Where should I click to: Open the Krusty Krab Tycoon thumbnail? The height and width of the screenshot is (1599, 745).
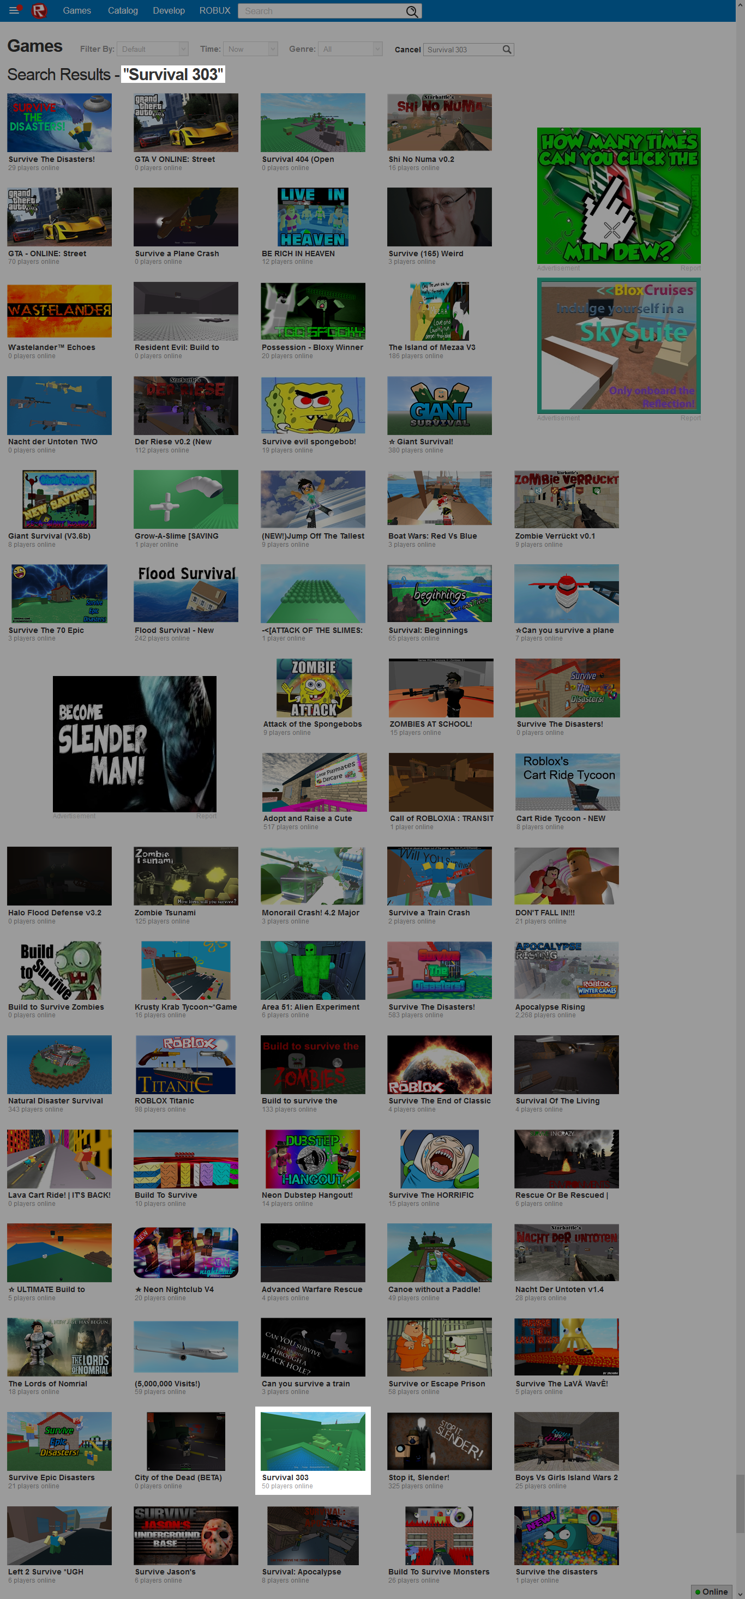[185, 970]
